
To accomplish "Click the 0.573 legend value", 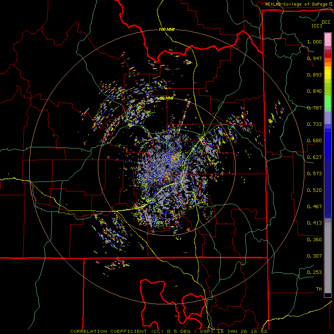I will pos(314,174).
